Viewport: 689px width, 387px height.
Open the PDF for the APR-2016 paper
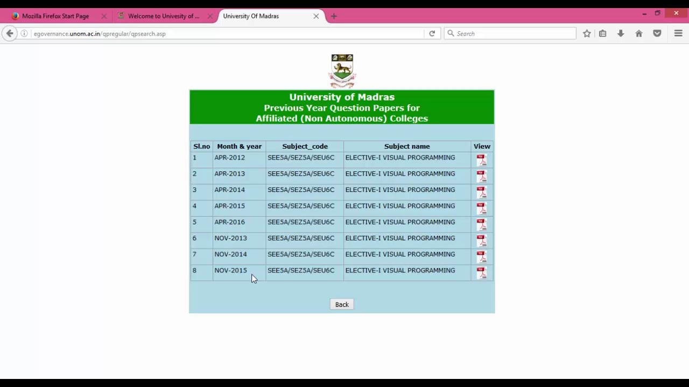482,225
